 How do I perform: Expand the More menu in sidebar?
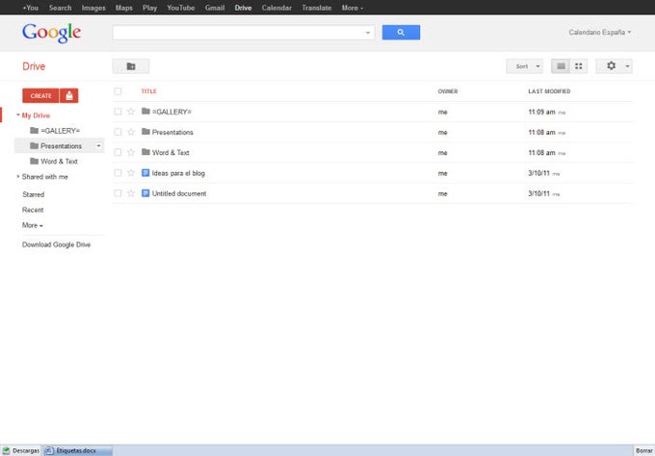[32, 225]
